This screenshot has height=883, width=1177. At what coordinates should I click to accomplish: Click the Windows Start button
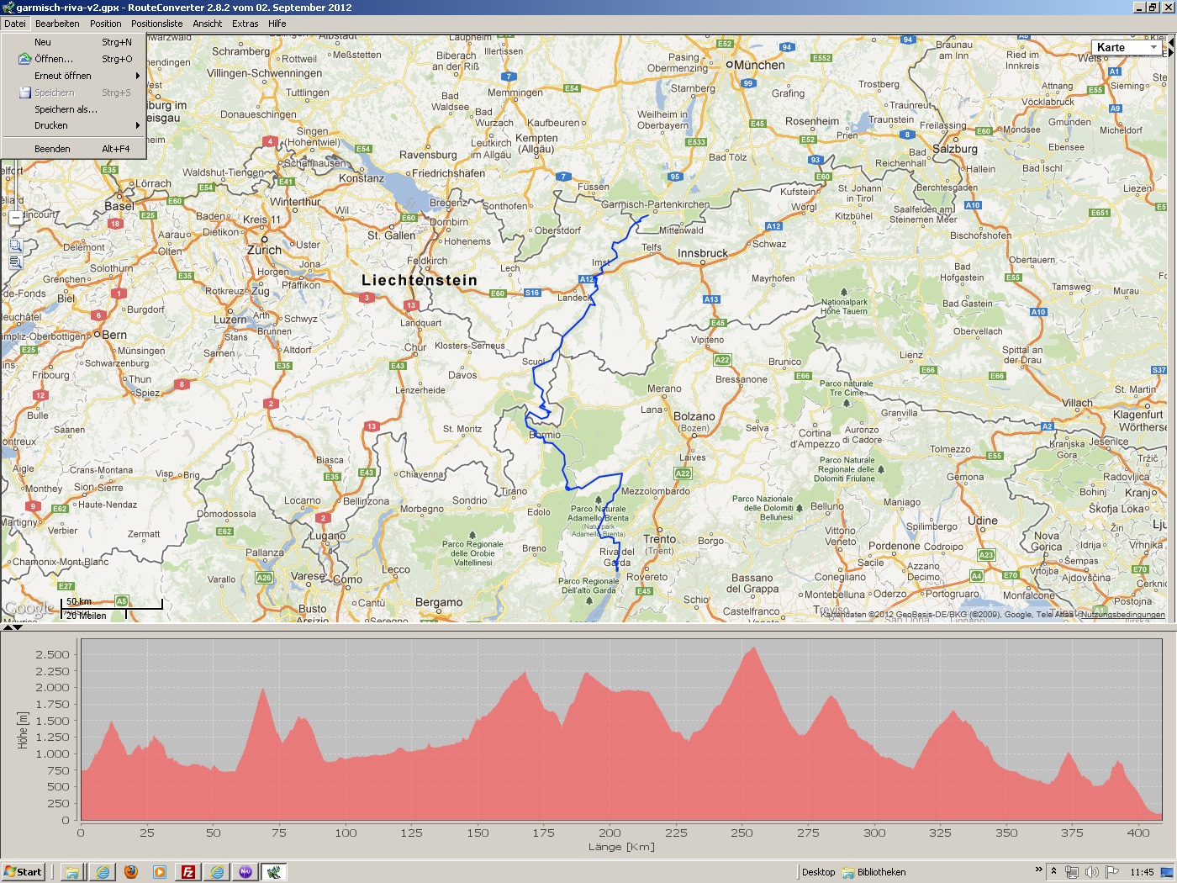tap(23, 872)
